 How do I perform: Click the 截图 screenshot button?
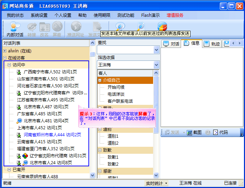pos(194,132)
